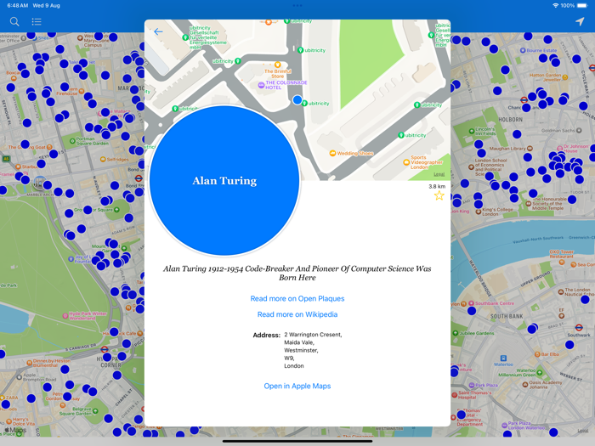Viewport: 595px width, 446px height.
Task: Tap Oasis Academy Johanna marker
Action: 525,385
